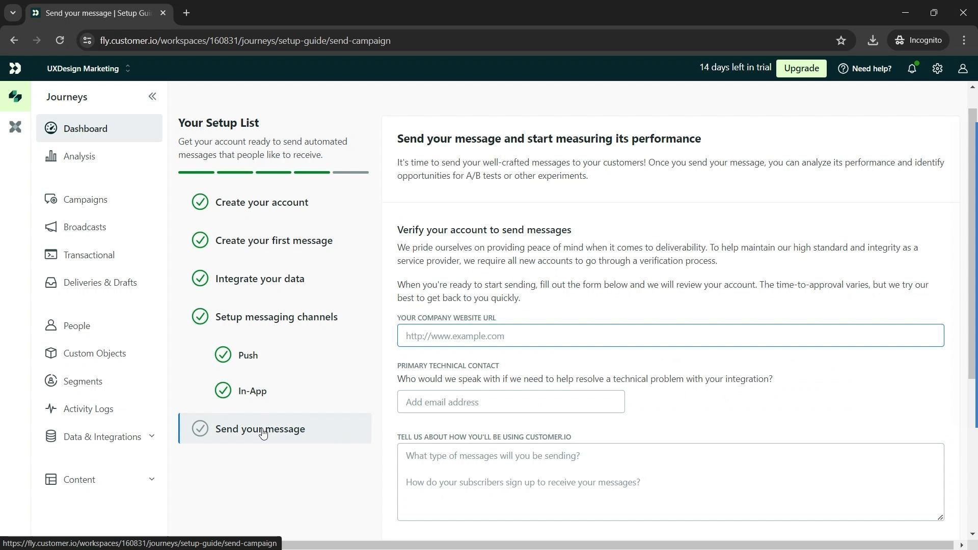Click the green Upgrade button
The width and height of the screenshot is (978, 550).
801,69
